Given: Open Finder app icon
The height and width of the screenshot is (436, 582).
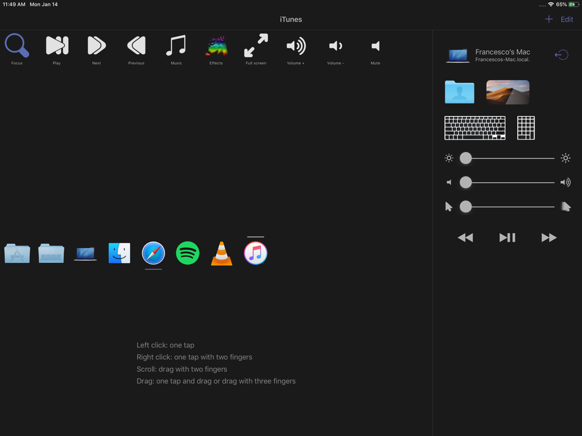Looking at the screenshot, I should [119, 253].
